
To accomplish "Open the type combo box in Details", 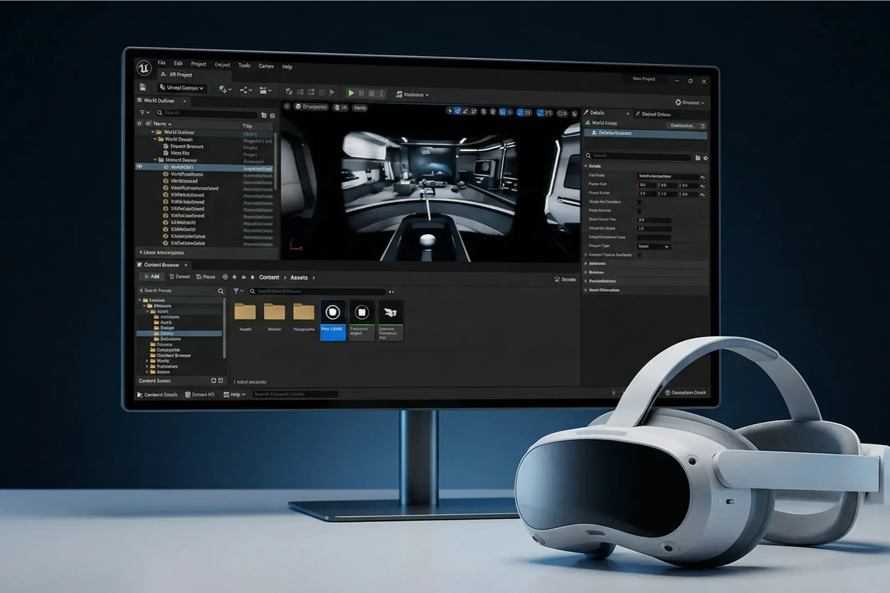I will (654, 247).
